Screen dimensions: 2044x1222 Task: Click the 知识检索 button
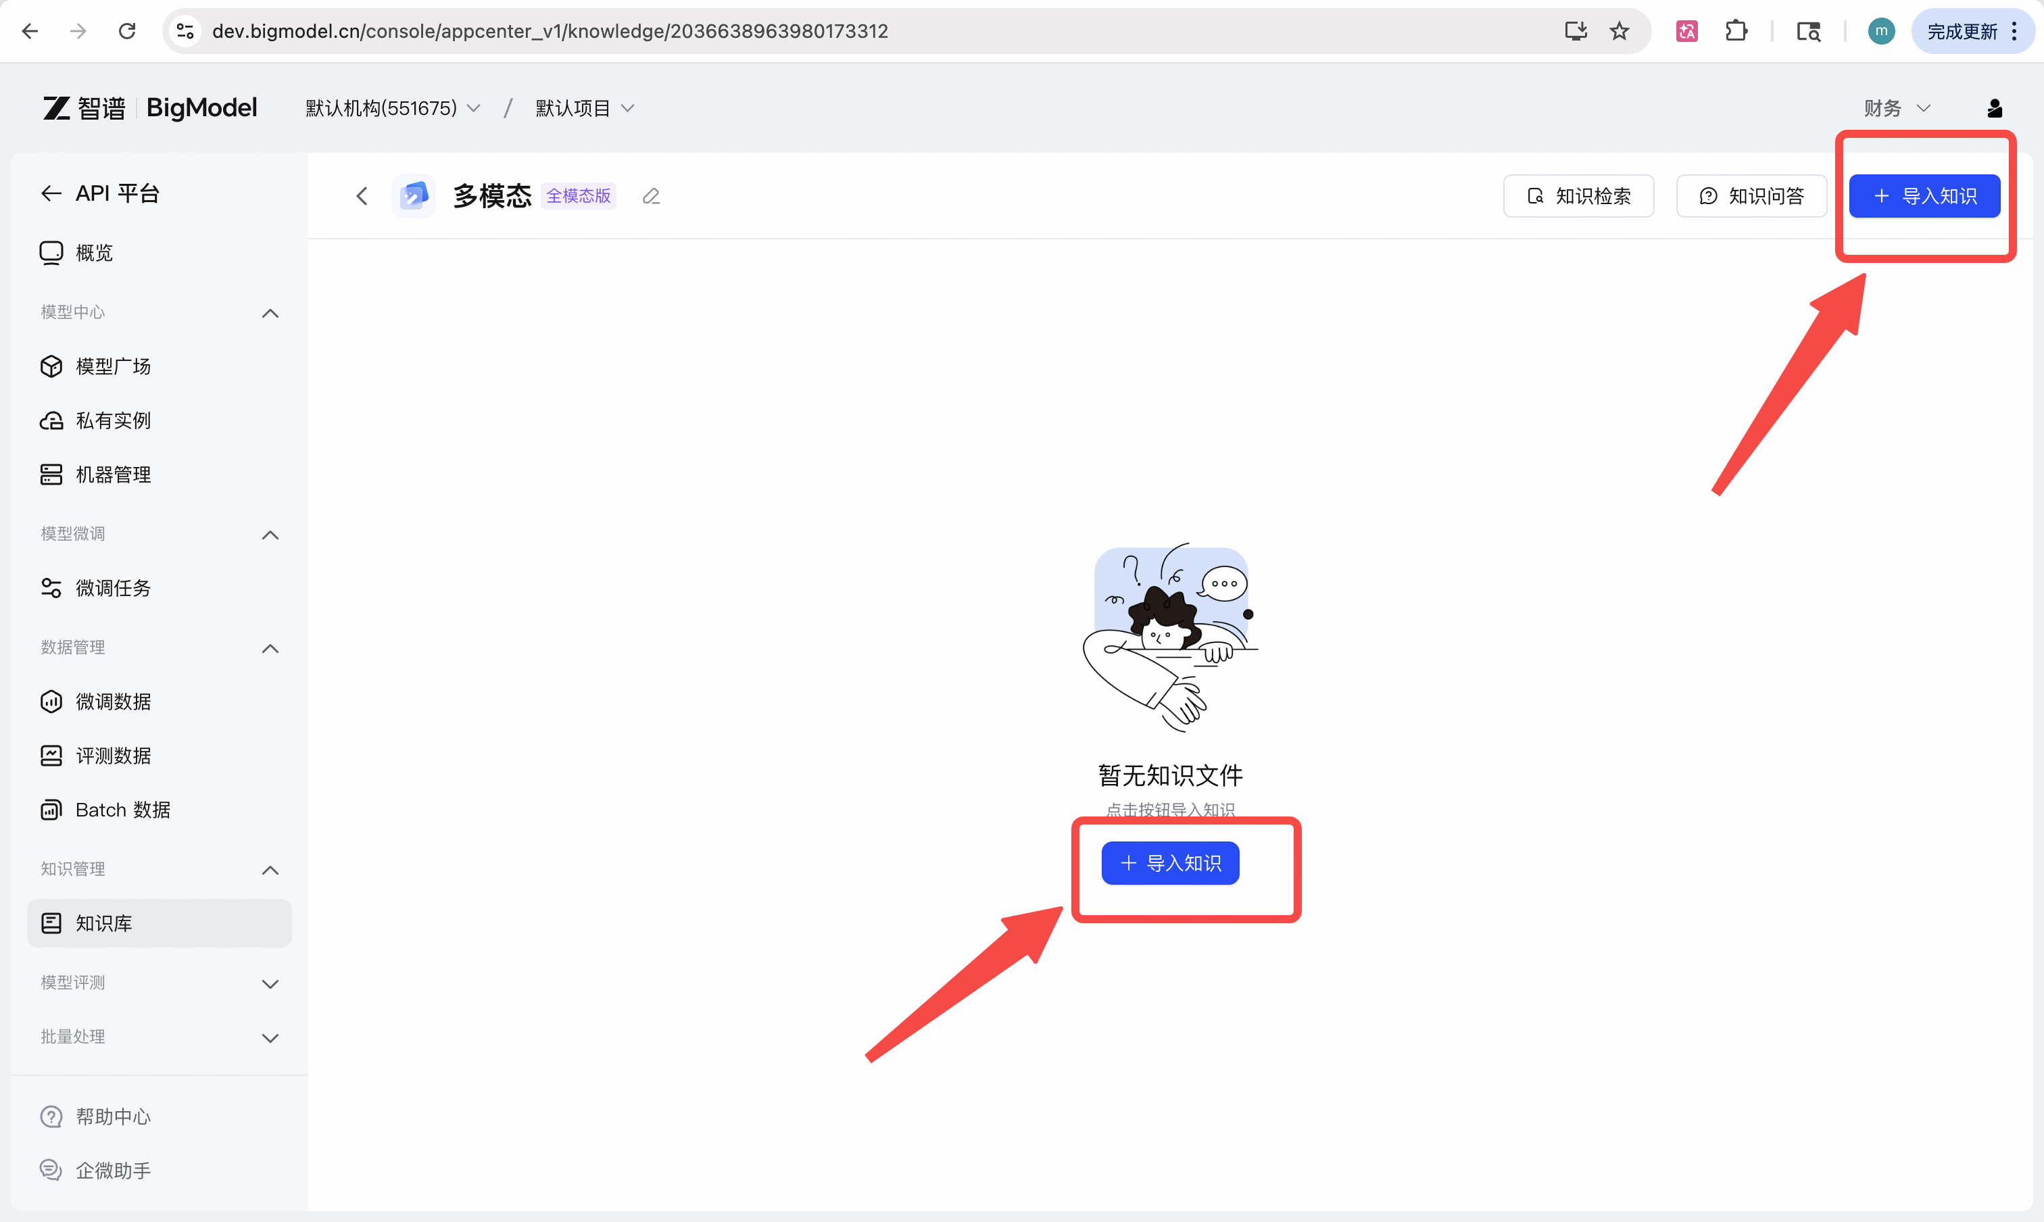(x=1578, y=196)
